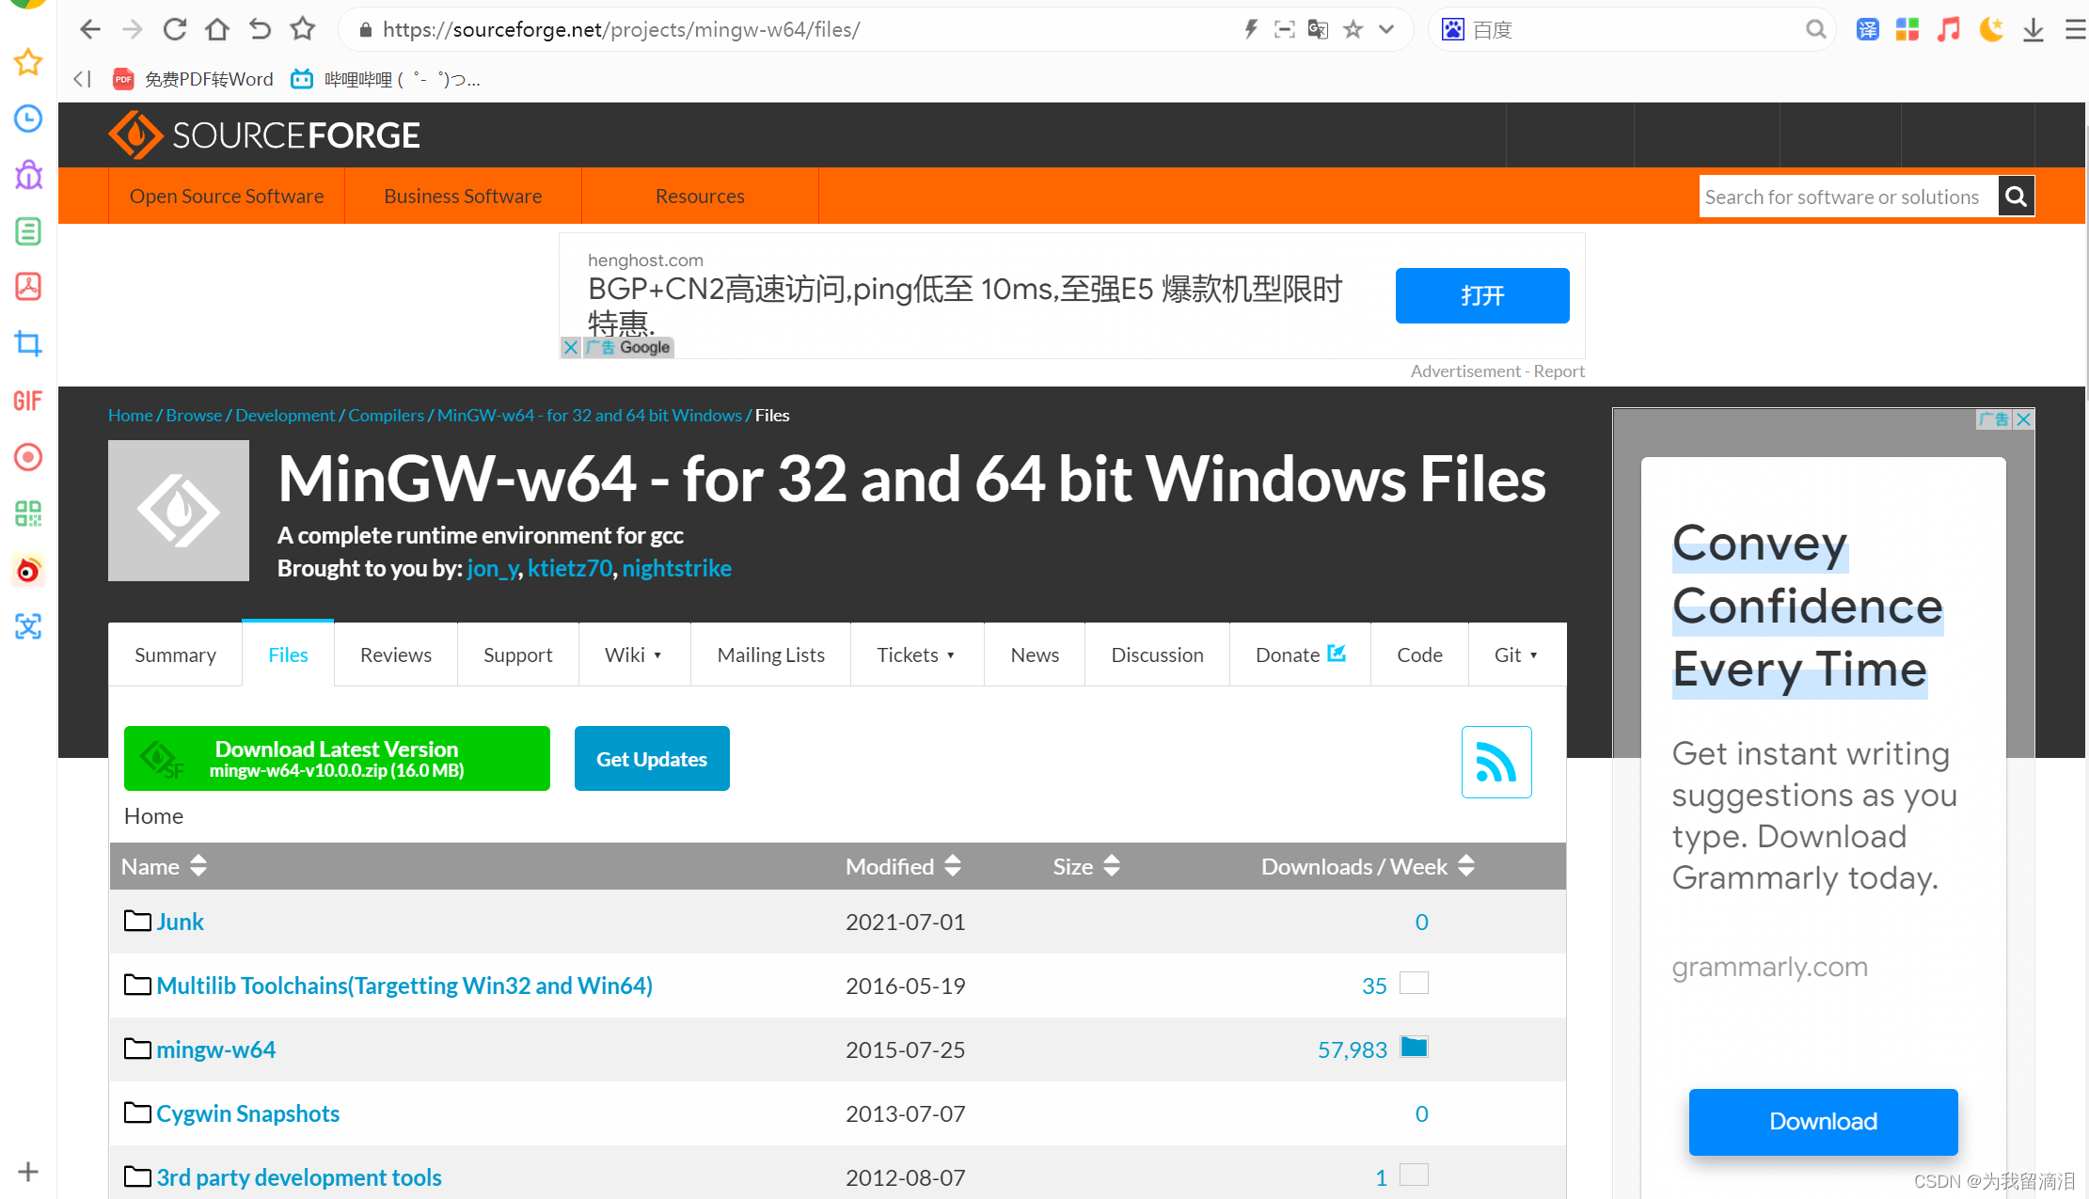Sort by Downloads / Week arrows

coord(1466,866)
